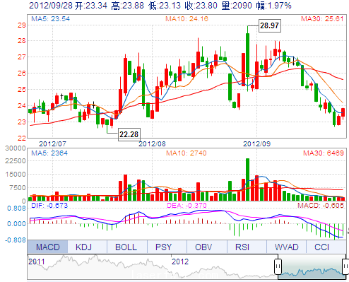Click the 2012 label in overview timeline
The width and height of the screenshot is (349, 282).
point(180,262)
